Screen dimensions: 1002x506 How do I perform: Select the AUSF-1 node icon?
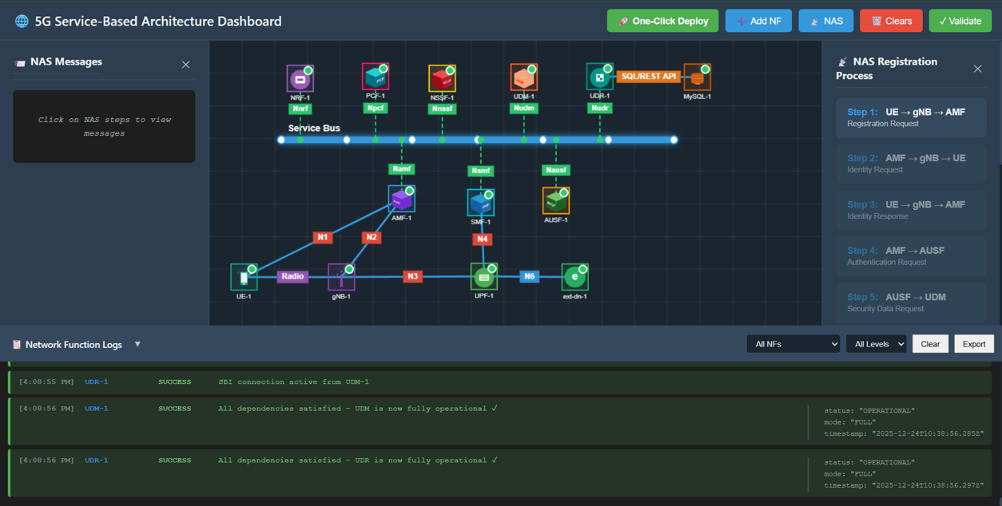click(x=555, y=201)
